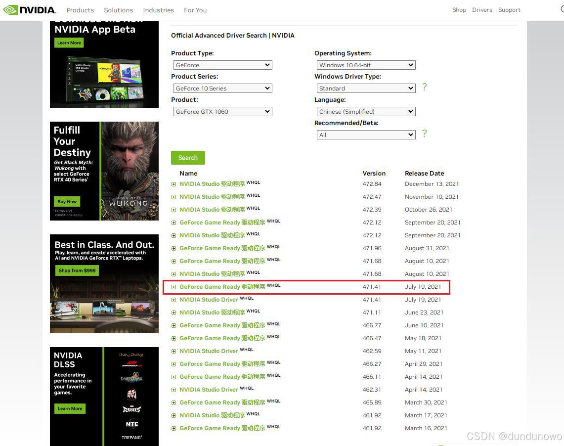
Task: Click the Wukong character banner image
Action: click(130, 171)
